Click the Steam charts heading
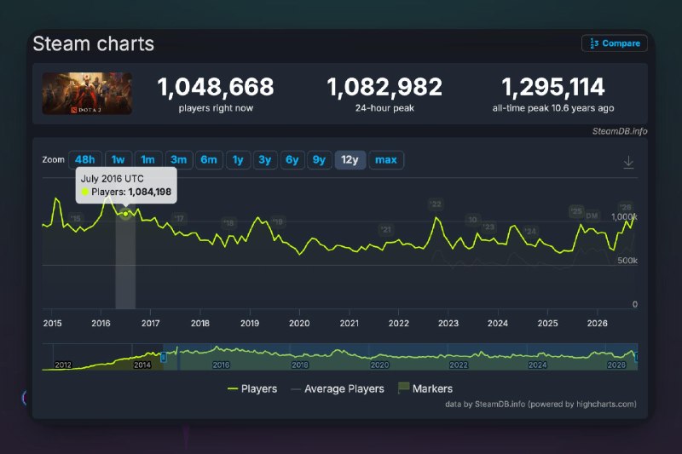The image size is (682, 454). (x=94, y=44)
